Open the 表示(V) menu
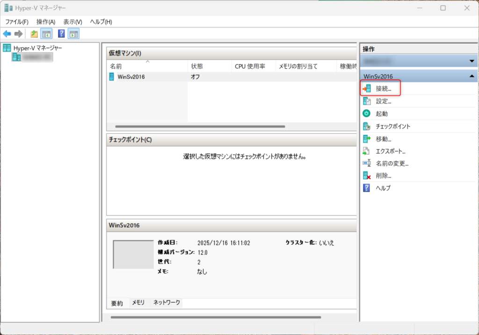 [73, 22]
